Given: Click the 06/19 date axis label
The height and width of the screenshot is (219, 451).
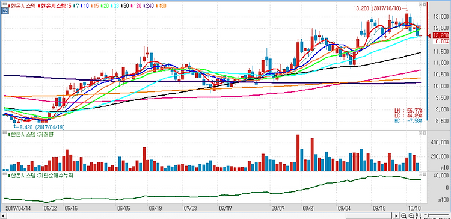Looking at the screenshot, I should coord(155,208).
